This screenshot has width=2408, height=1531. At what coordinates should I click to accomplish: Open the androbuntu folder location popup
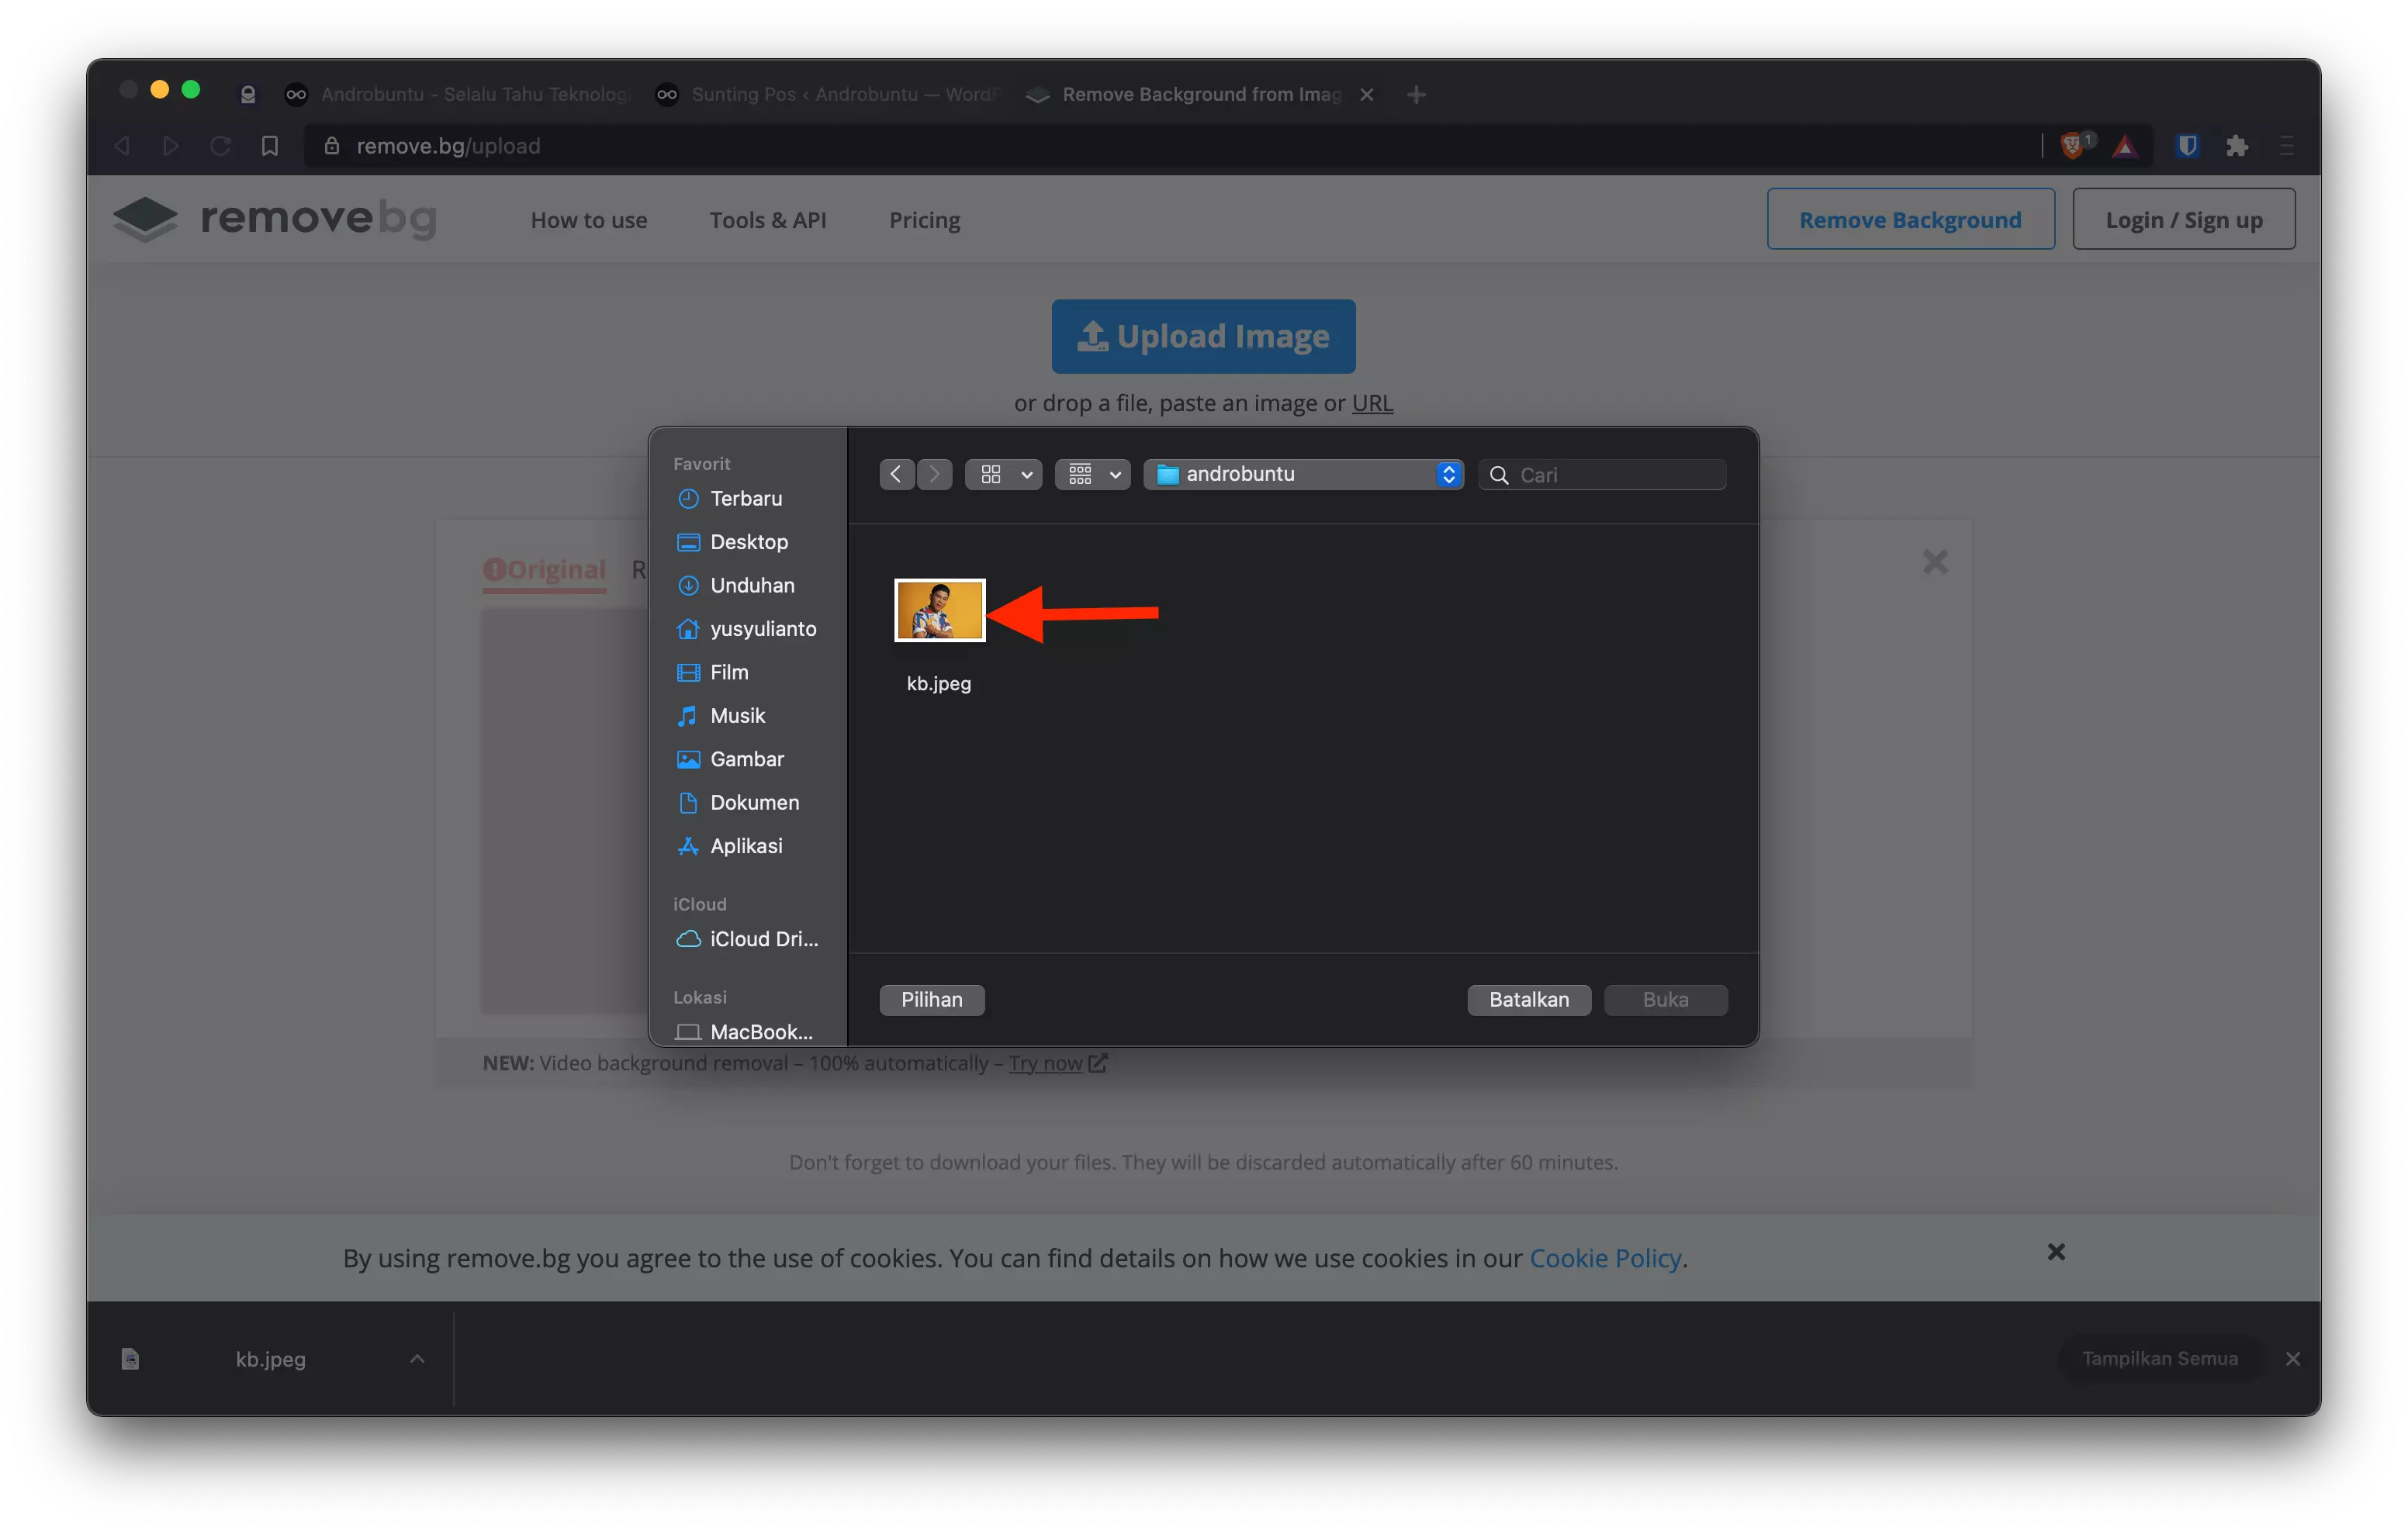pyautogui.click(x=1303, y=474)
